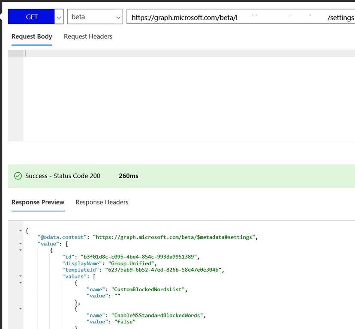Open the Response Headers tab
Screen dimensions: 355x329
(x=102, y=202)
